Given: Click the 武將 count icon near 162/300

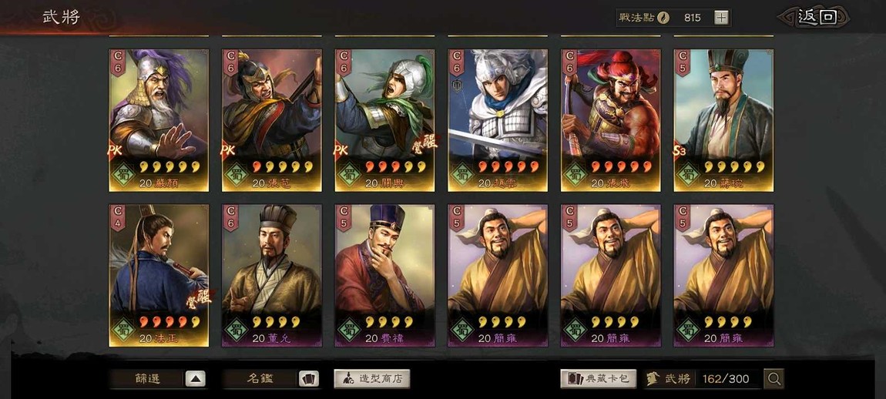Looking at the screenshot, I should tap(654, 379).
